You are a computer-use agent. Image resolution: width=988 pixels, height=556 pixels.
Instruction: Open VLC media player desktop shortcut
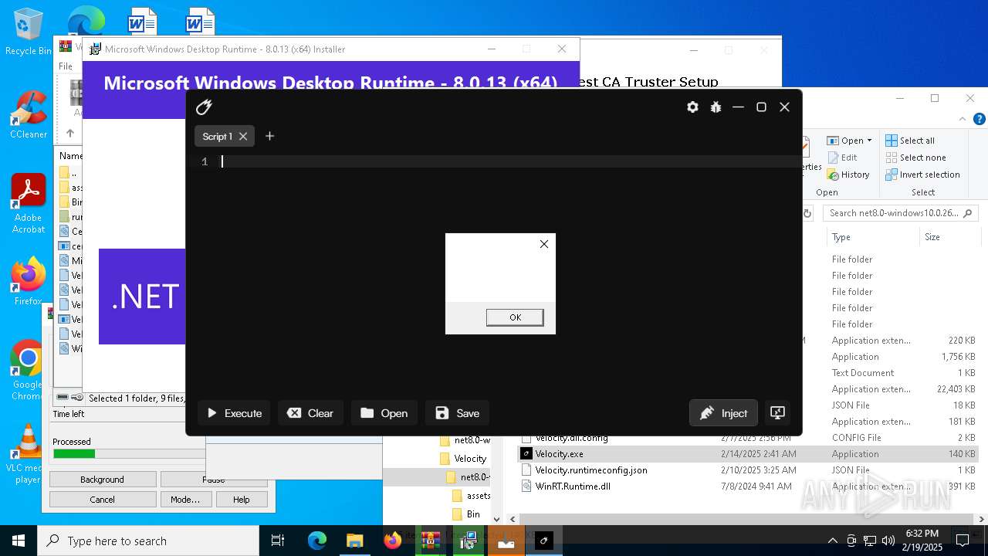tap(28, 454)
